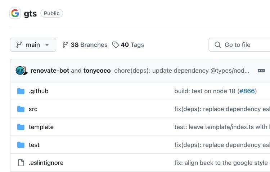Expand commit details with ellipsis button

261,71
